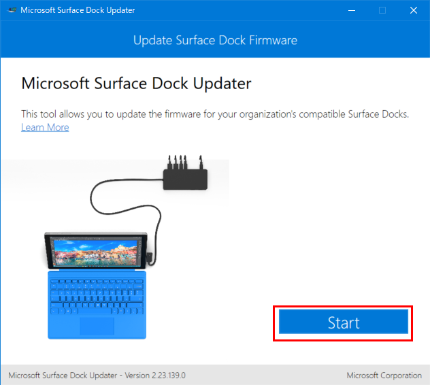Click the touchpad on the blue keyboard
This screenshot has height=385, width=430.
click(97, 325)
